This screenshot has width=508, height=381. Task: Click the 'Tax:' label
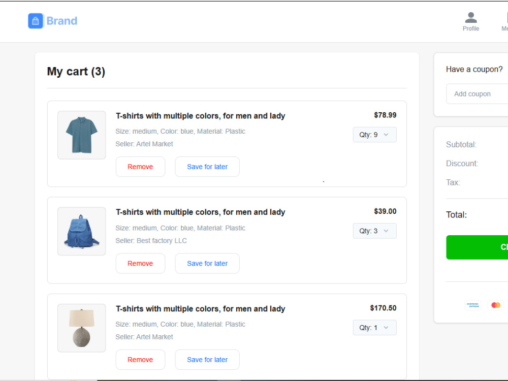pos(453,182)
